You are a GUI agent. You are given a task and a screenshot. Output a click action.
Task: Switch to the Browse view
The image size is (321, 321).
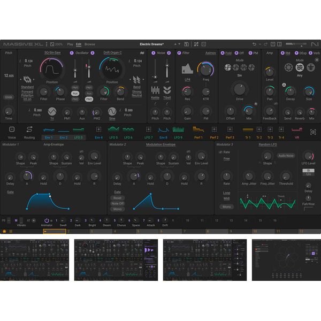point(90,44)
